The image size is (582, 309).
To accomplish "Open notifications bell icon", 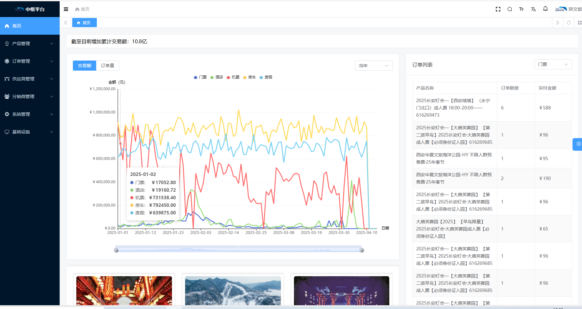I will point(545,9).
